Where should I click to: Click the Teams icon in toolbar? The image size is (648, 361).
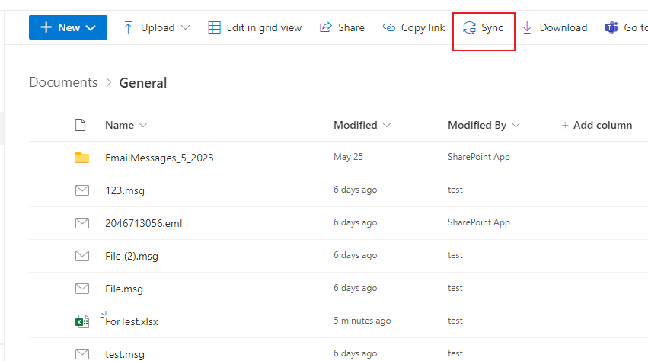[611, 27]
